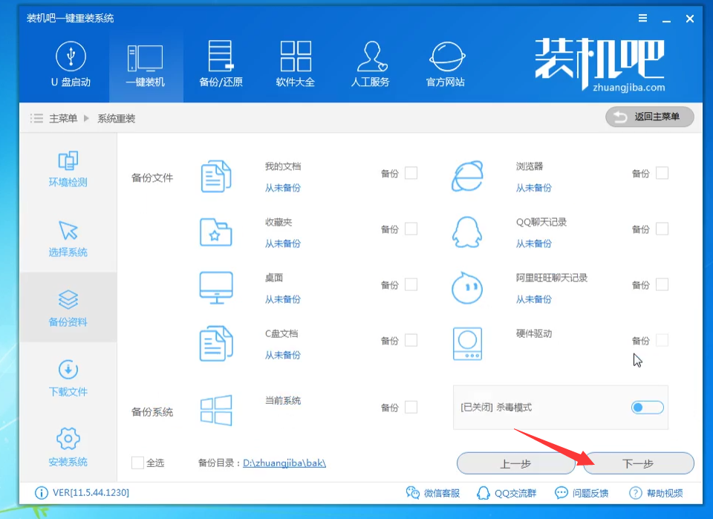This screenshot has width=713, height=519.
Task: Open the window menu dropdown in title bar
Action: pos(642,19)
